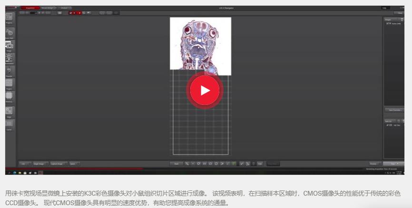The image size is (412, 208).
Task: Play the microscope imaging video
Action: click(x=205, y=90)
